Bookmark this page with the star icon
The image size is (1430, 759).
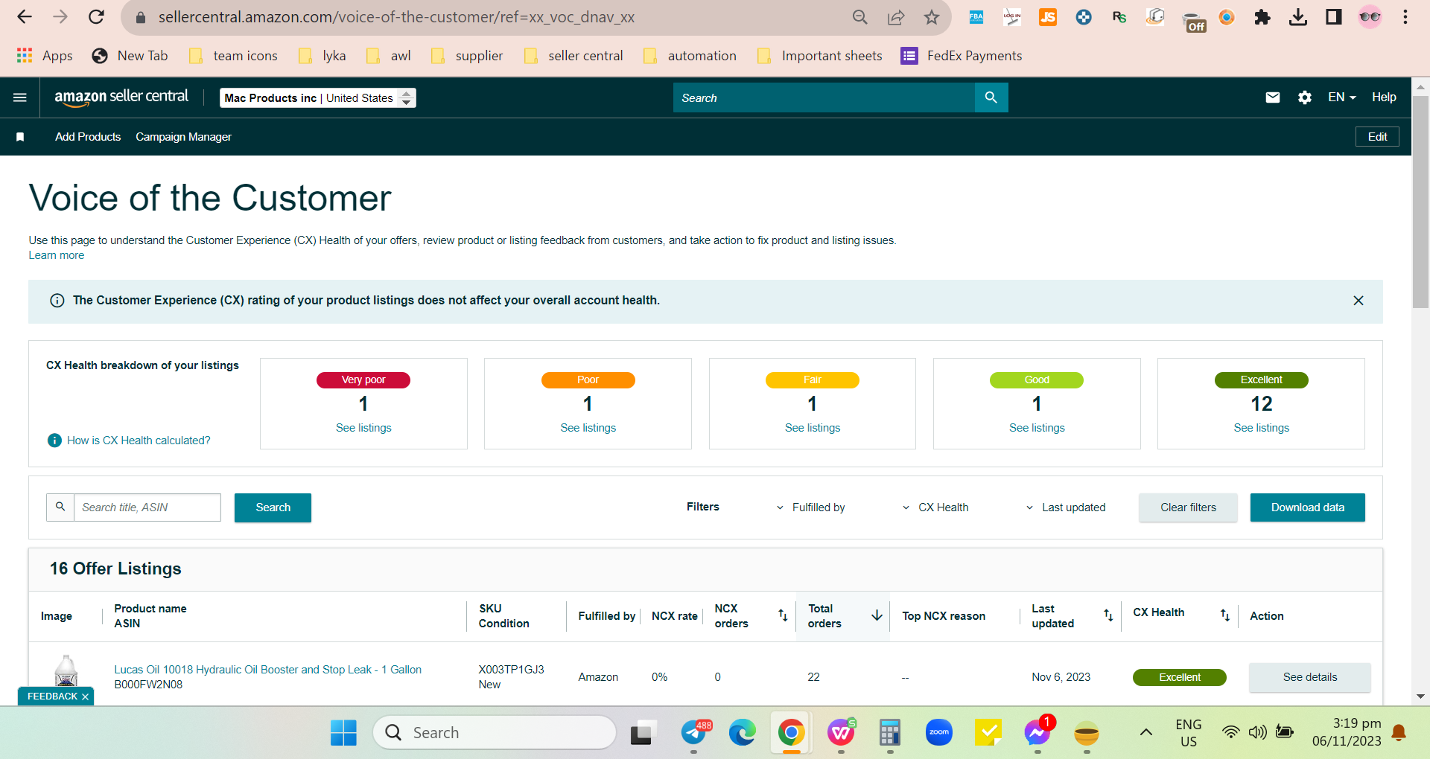tap(932, 17)
